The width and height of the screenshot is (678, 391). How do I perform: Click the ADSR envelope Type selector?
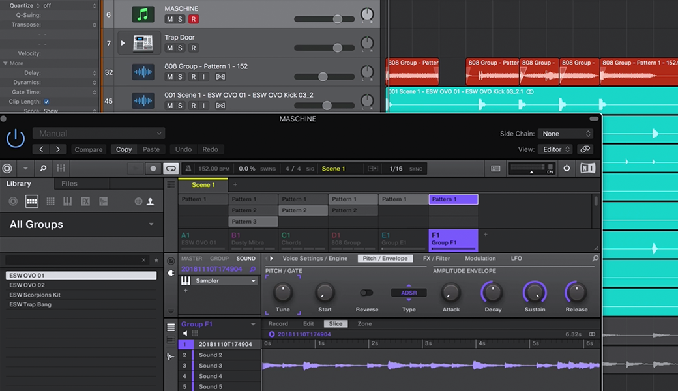[409, 293]
